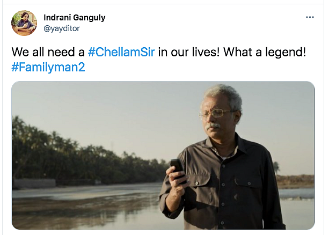Open Indrani Ganguly's round profile picture
Screen dimensions: 329x235
[x=24, y=23]
